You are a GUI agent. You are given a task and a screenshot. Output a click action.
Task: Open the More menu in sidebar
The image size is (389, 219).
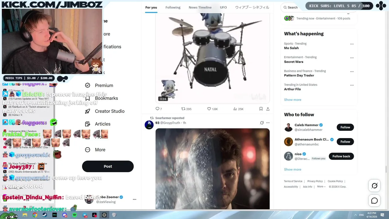click(x=95, y=150)
